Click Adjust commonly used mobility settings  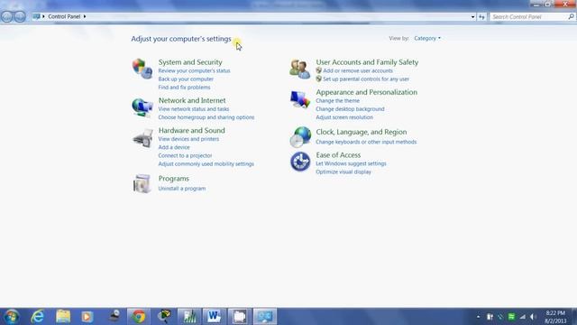point(206,164)
